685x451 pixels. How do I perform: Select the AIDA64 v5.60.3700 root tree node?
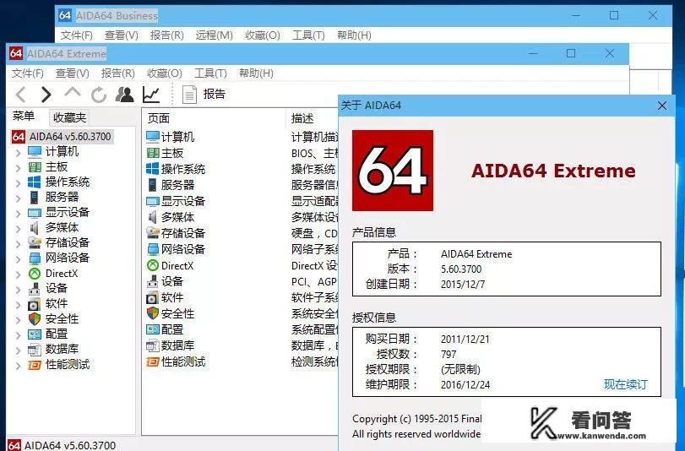click(x=63, y=136)
